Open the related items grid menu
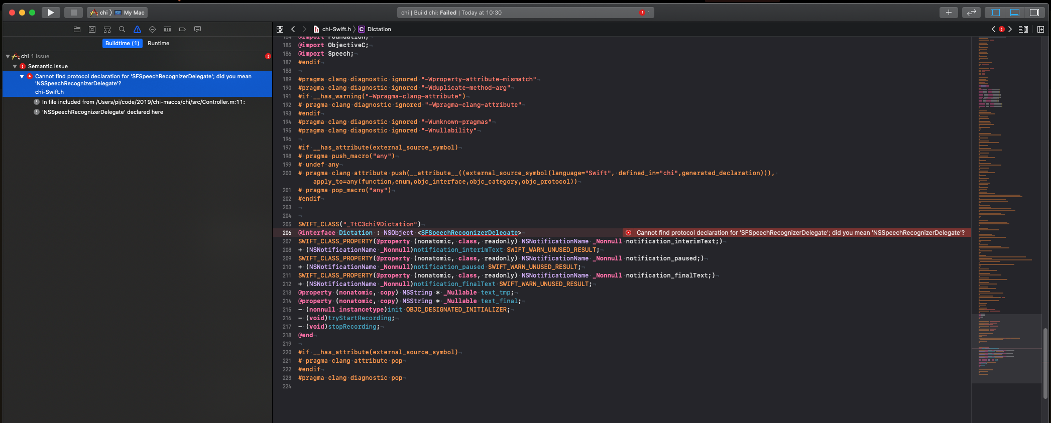Screen dimensions: 1051x423 point(280,29)
